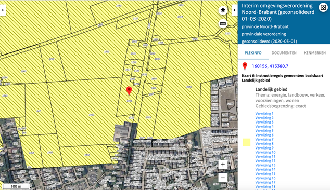Click the Landelijk gebied heading

271,89
